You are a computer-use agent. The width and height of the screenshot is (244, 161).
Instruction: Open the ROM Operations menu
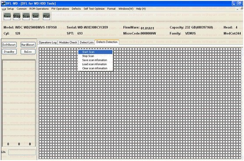pos(39,9)
